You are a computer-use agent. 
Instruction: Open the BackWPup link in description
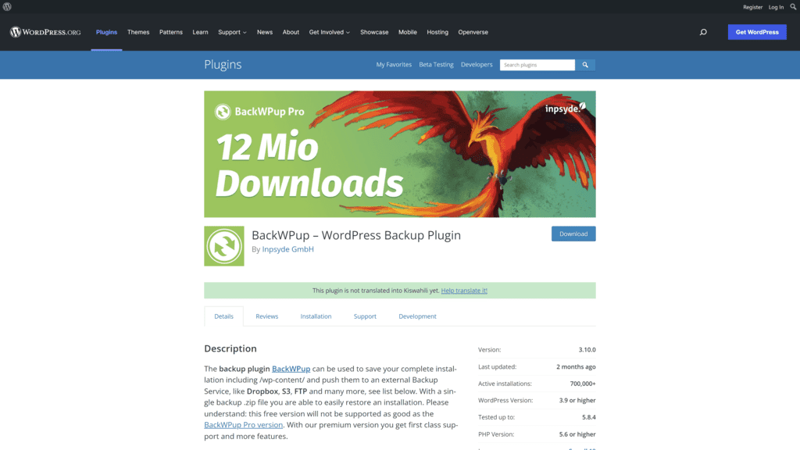291,369
